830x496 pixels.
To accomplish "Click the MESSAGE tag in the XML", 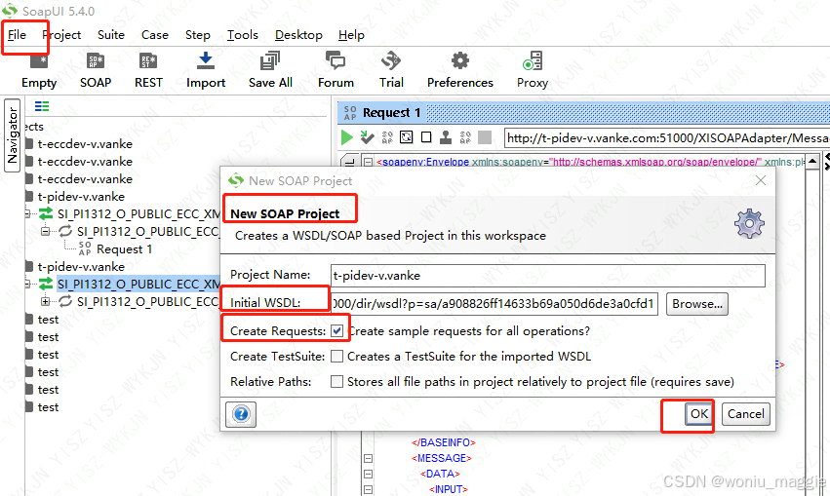I will point(442,458).
